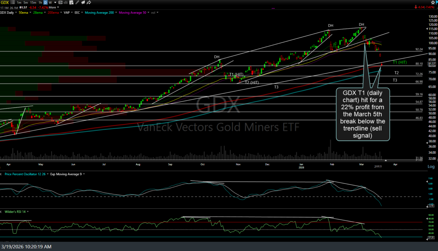438x251 pixels.
Task: Click the RSI value tag 27.25
Action: point(431,237)
